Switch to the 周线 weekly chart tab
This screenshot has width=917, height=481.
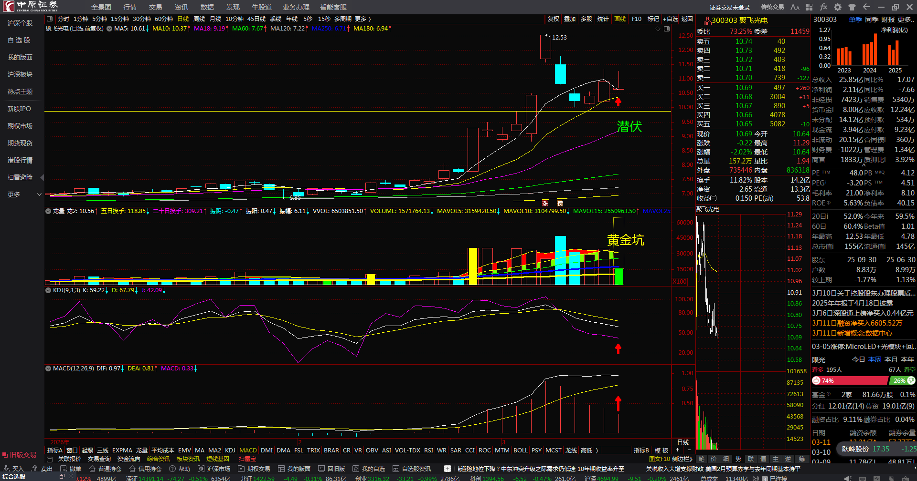tap(199, 19)
